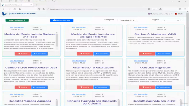Click Retirar on Combos Anidados con AJAX
The height and width of the screenshot is (106, 189).
point(147,54)
